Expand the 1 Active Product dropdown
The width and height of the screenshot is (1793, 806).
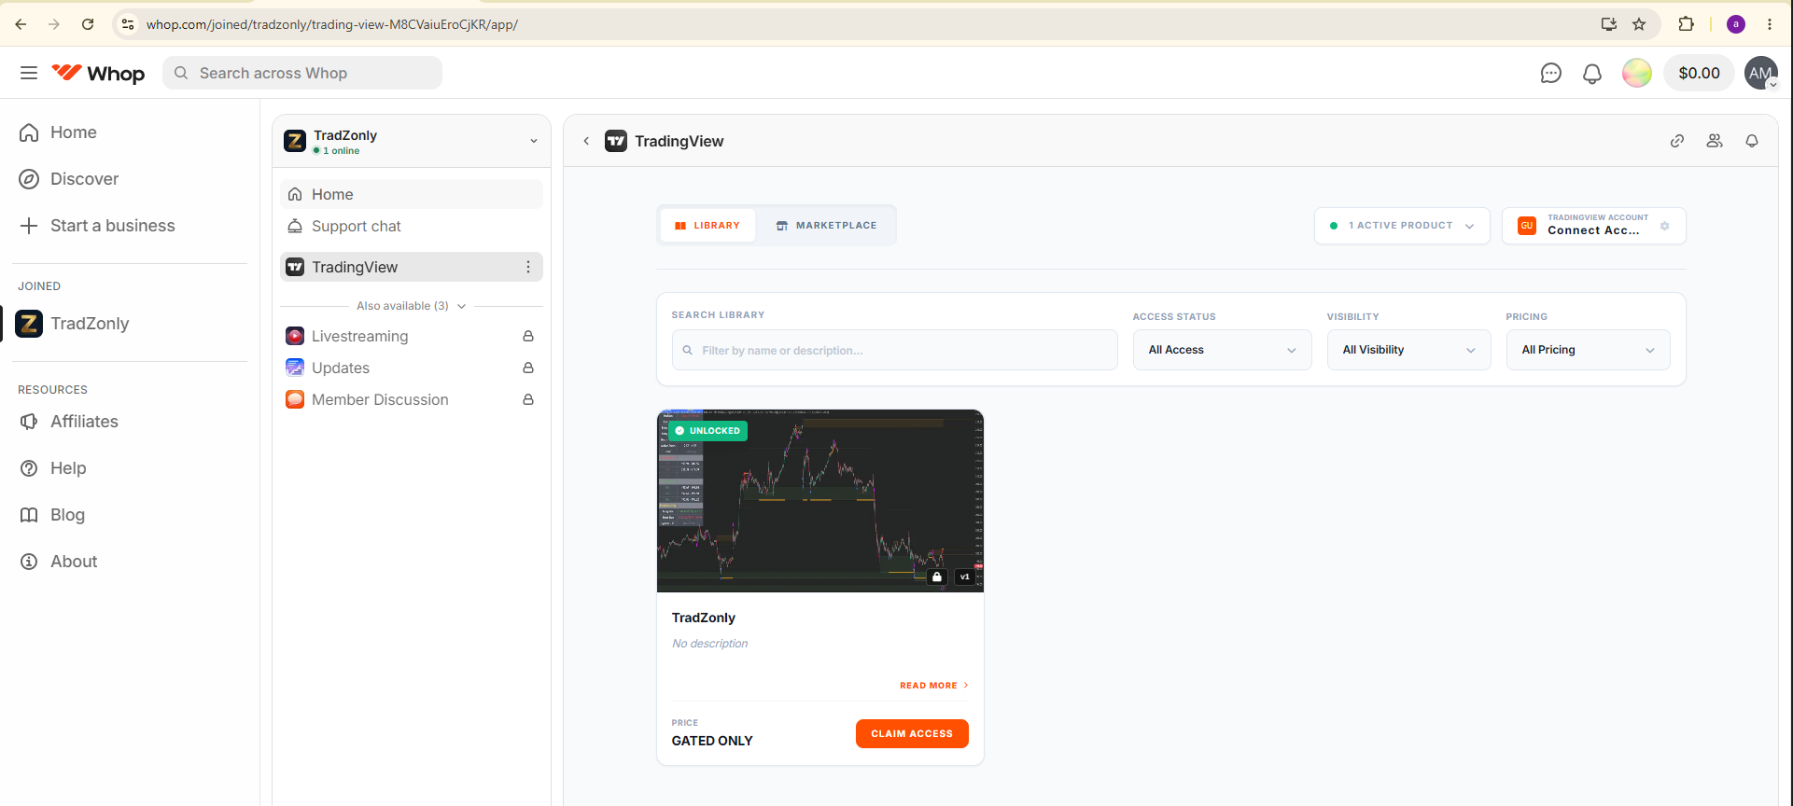tap(1402, 226)
